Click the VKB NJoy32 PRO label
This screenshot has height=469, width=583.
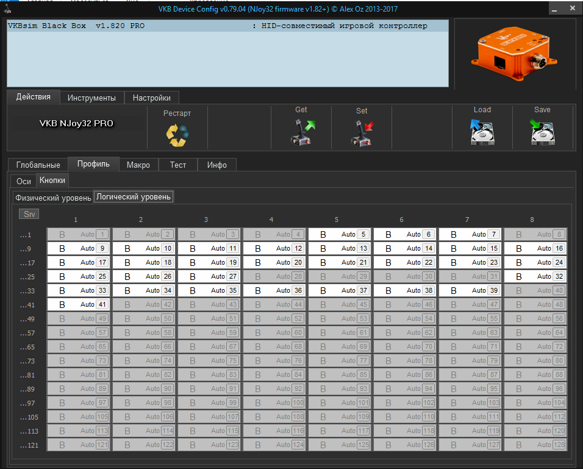[x=76, y=123]
